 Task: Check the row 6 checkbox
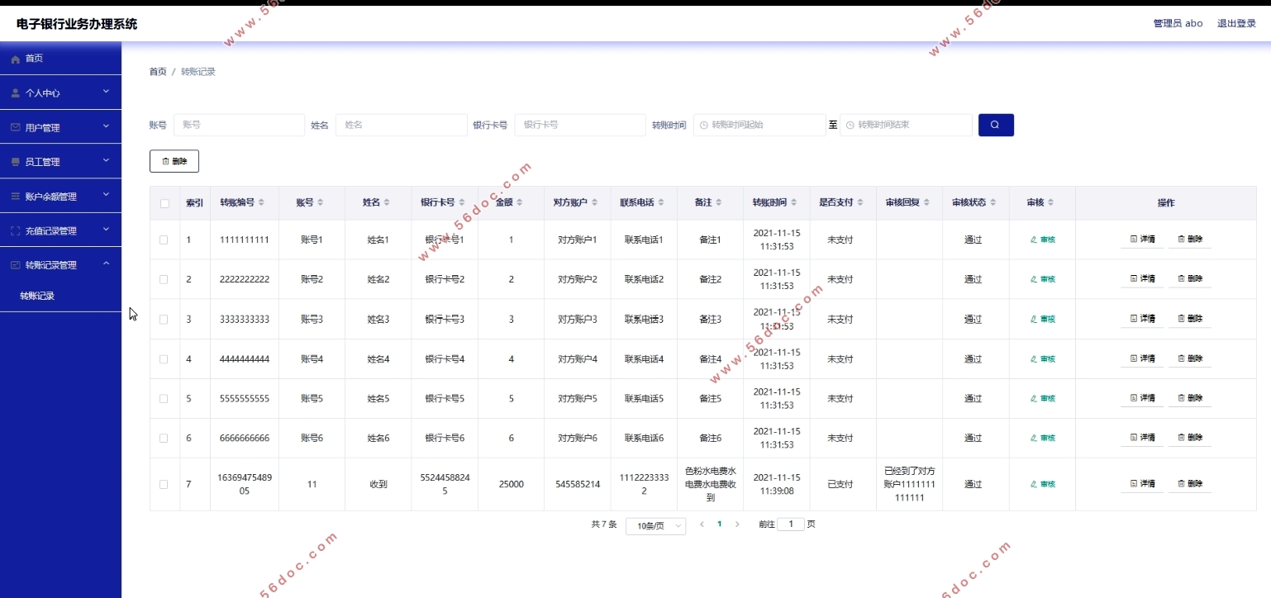164,438
